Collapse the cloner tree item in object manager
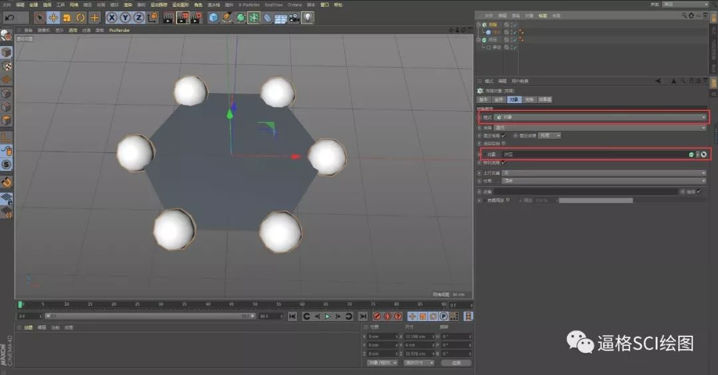Viewport: 718px width, 375px height. (479, 25)
